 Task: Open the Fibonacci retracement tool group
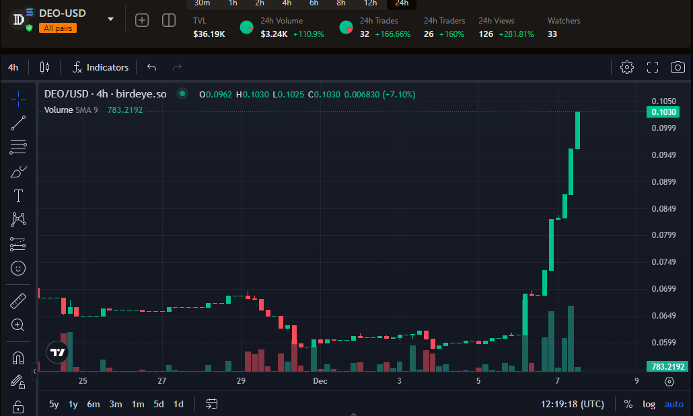(18, 147)
